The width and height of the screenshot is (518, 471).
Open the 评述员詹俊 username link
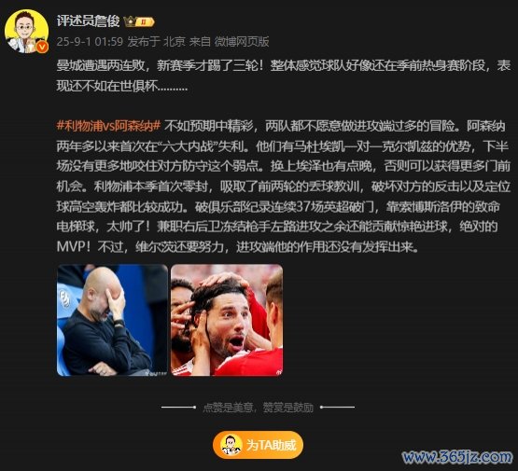click(x=89, y=21)
